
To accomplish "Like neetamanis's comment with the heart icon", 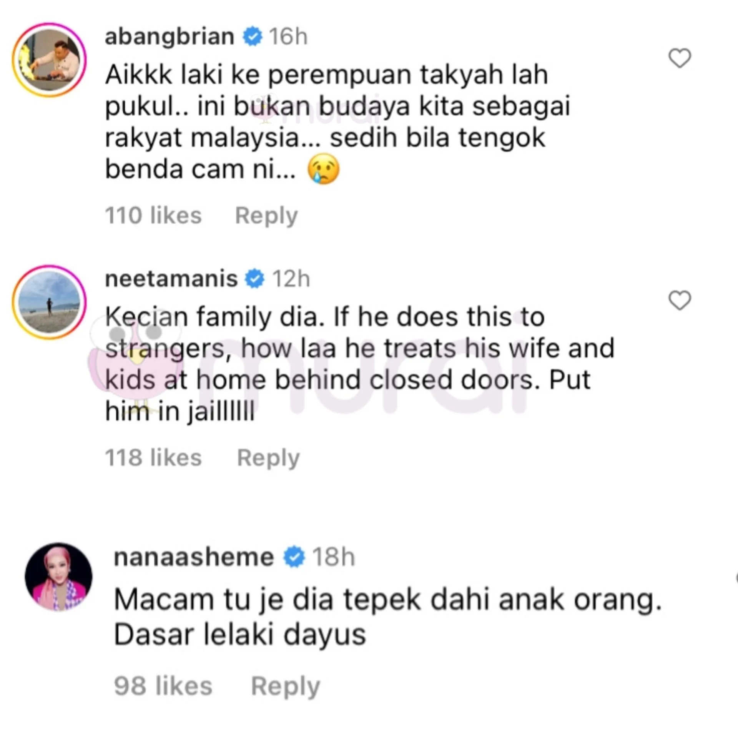I will [x=680, y=300].
